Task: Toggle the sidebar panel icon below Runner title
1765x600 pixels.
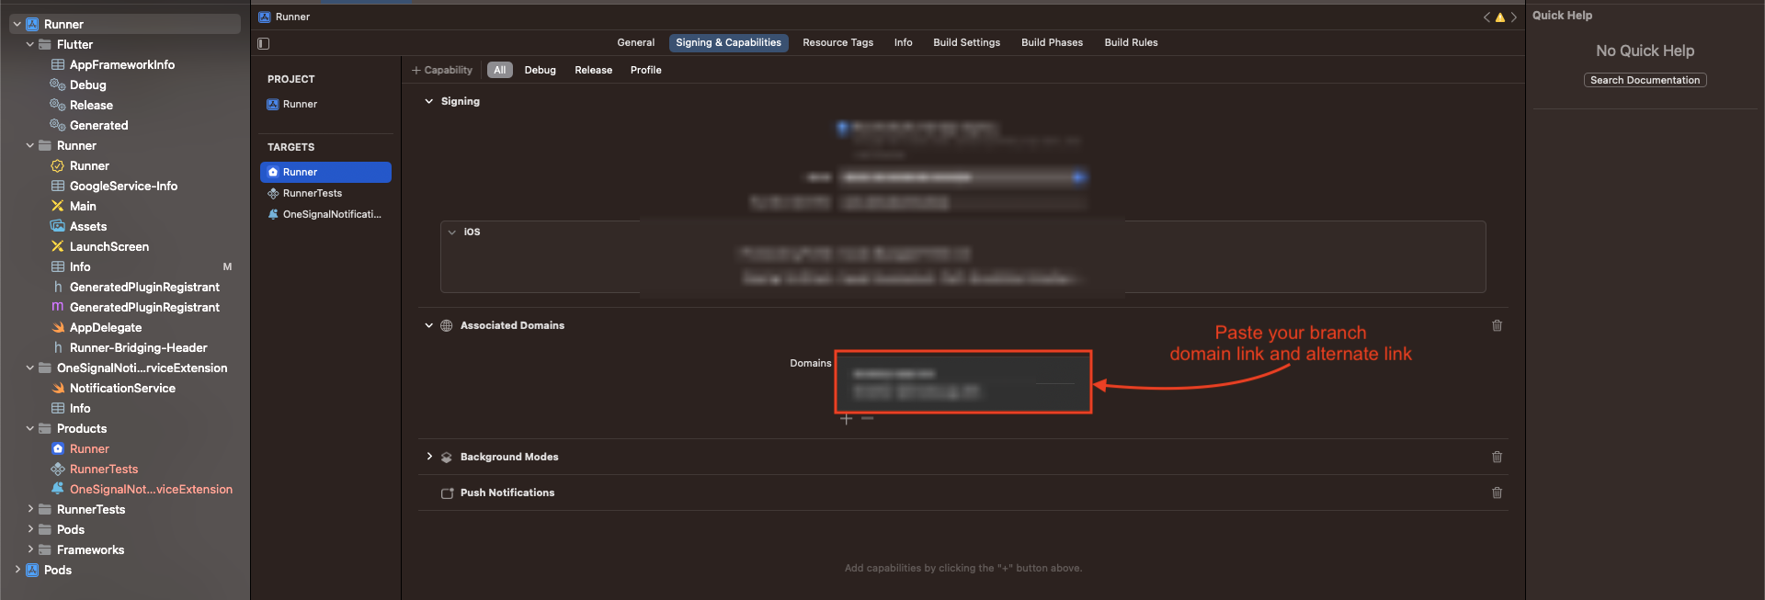Action: click(264, 43)
